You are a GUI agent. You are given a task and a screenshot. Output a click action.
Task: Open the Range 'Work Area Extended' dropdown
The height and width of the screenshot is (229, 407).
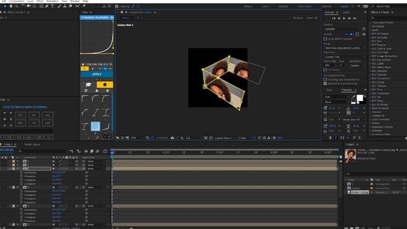[x=345, y=48]
